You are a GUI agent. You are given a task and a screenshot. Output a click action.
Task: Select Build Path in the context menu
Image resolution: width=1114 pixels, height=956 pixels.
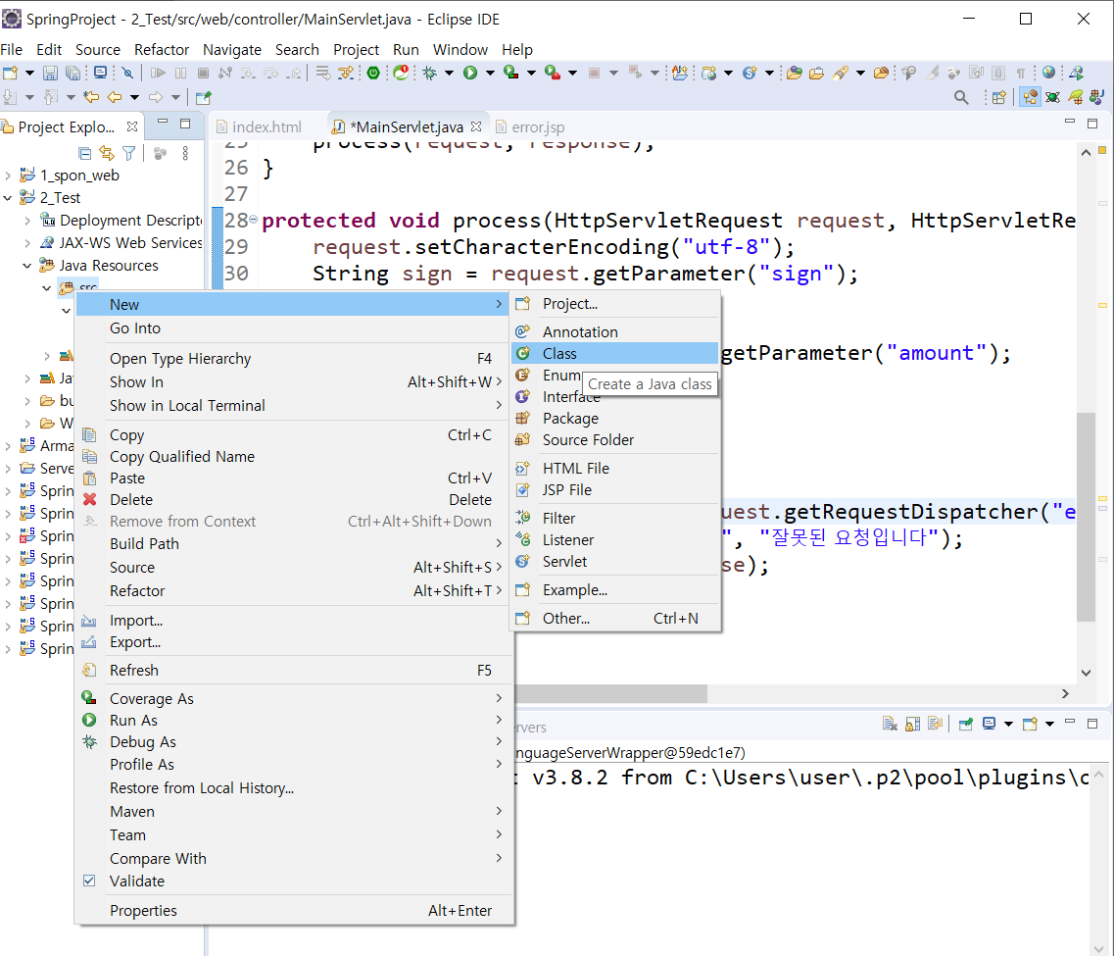pyautogui.click(x=294, y=544)
